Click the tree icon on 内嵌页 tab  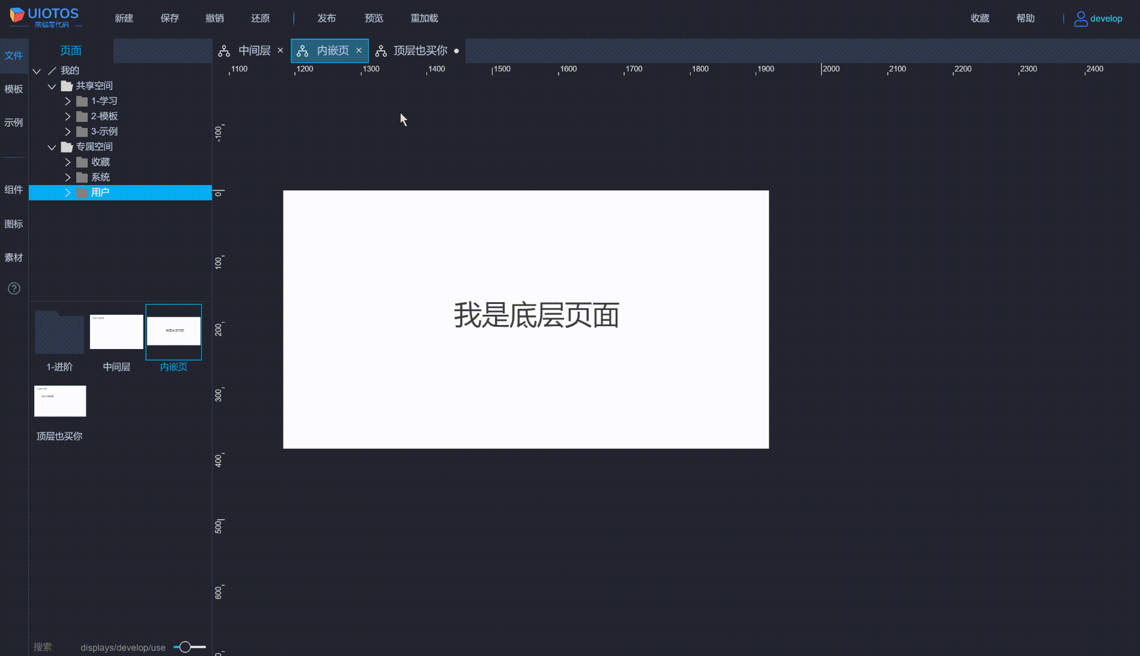click(x=302, y=51)
